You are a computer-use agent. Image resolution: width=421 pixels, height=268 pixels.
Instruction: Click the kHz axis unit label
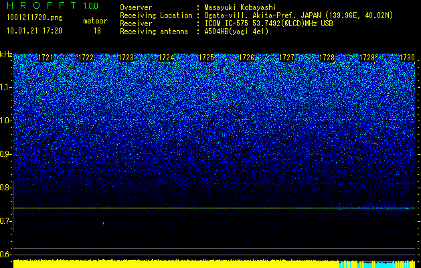click(x=6, y=54)
